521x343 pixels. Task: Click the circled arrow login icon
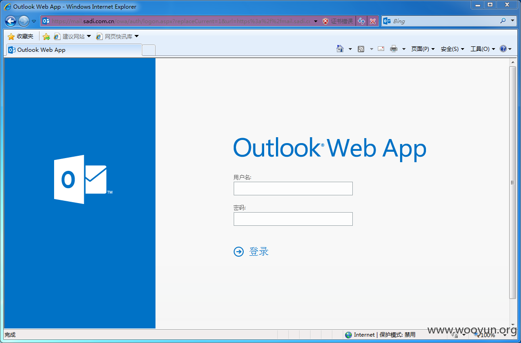(x=239, y=252)
